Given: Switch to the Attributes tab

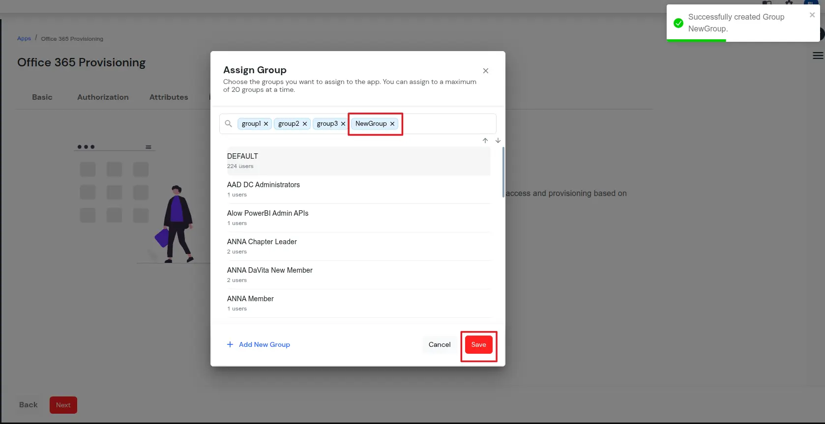Looking at the screenshot, I should pos(169,97).
